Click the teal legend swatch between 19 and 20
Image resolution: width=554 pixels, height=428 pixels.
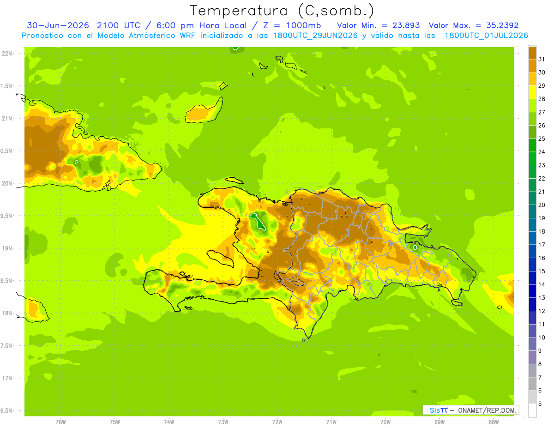532,212
